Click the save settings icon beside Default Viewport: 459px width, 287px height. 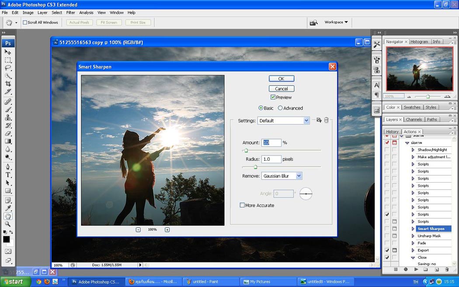[x=319, y=120]
